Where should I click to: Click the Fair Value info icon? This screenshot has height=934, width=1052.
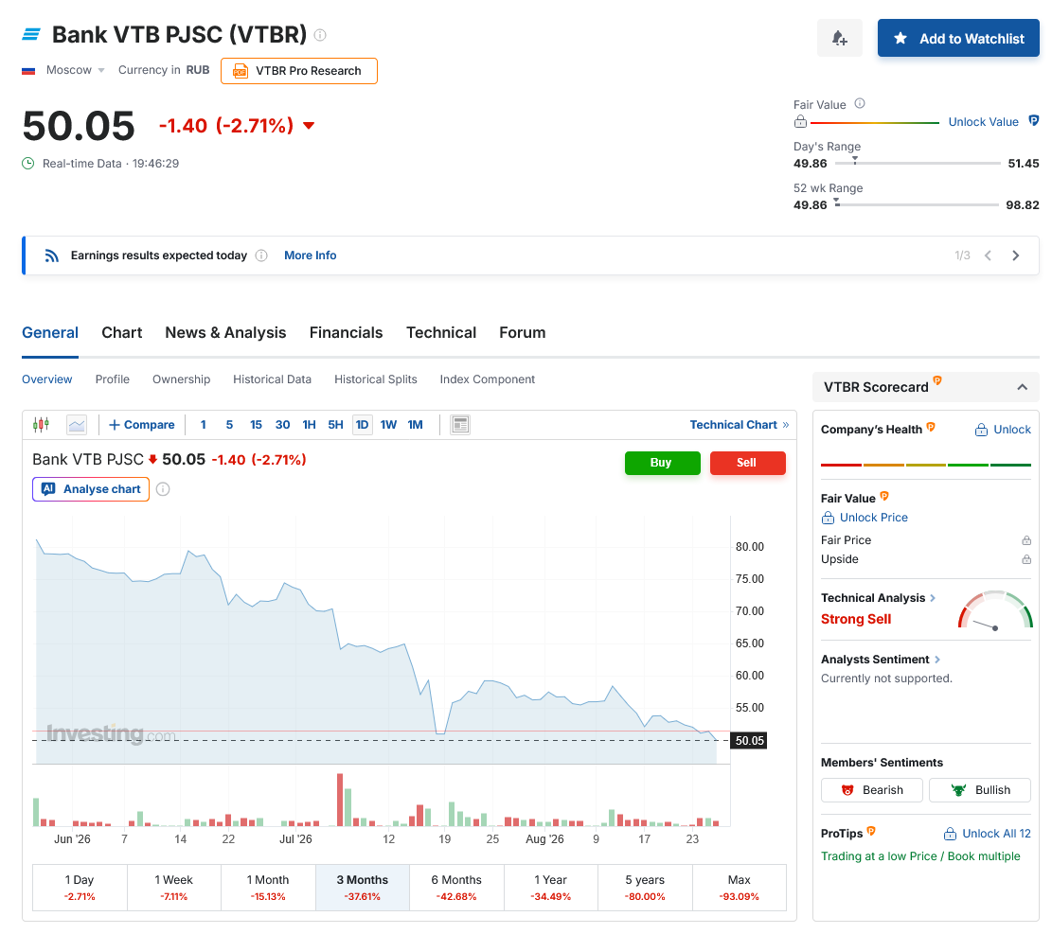click(860, 104)
